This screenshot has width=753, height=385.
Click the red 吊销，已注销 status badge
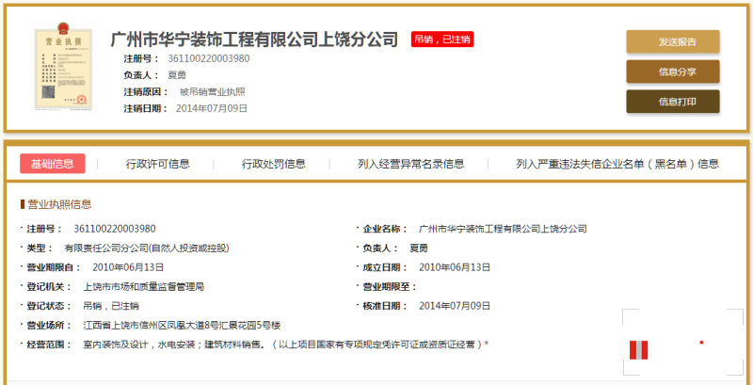441,40
